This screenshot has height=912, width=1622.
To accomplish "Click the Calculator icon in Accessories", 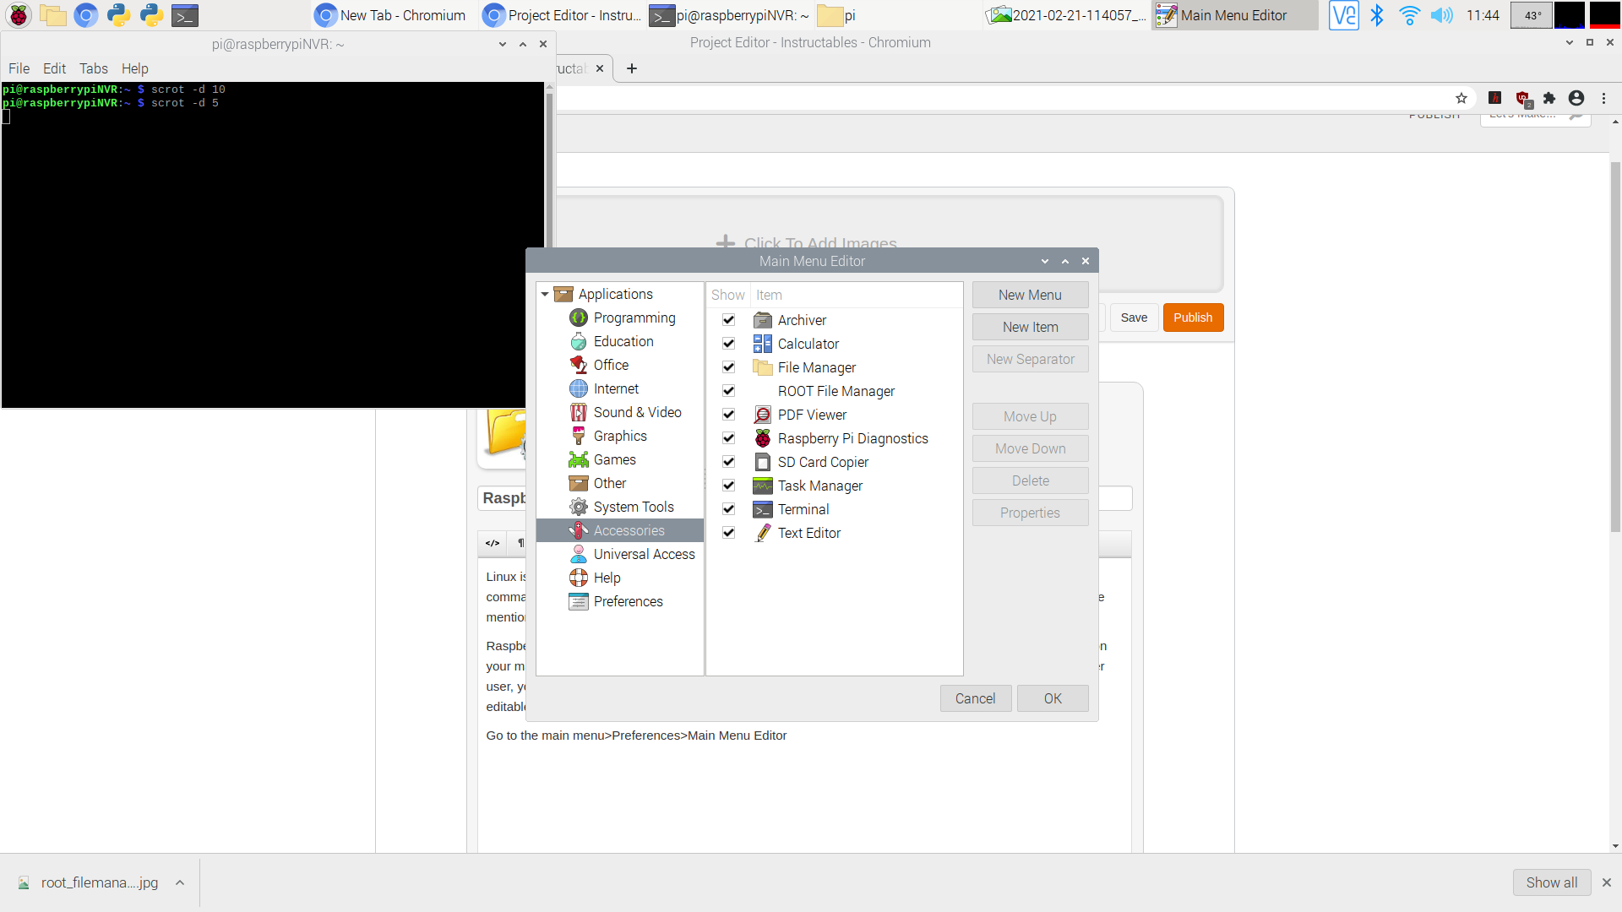I will point(761,343).
